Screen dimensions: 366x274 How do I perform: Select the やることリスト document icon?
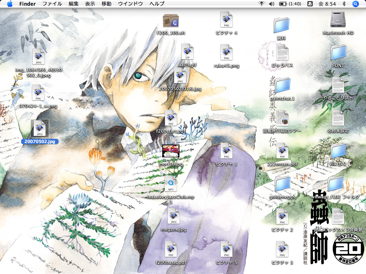[x=338, y=85]
